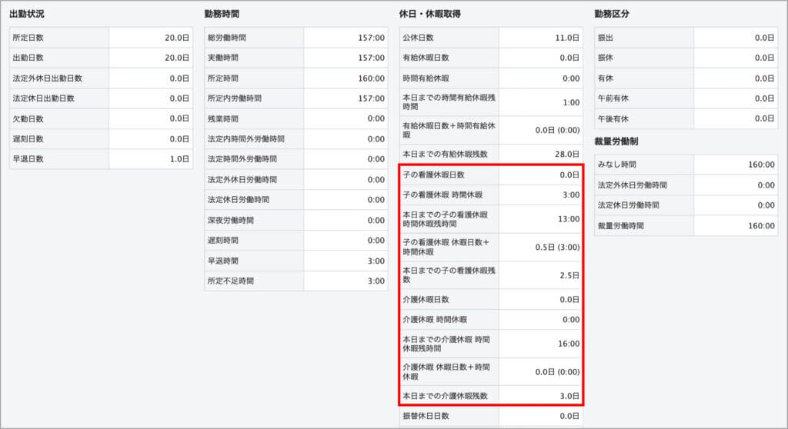Click the 深夜労働時間 row label

pyautogui.click(x=227, y=220)
